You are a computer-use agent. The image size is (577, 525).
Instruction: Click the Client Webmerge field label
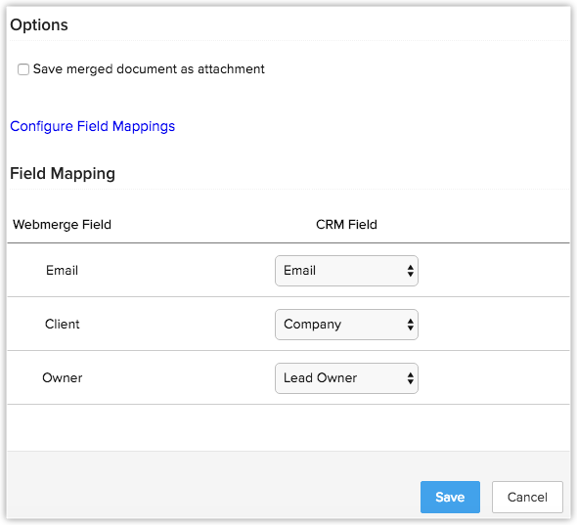point(62,325)
